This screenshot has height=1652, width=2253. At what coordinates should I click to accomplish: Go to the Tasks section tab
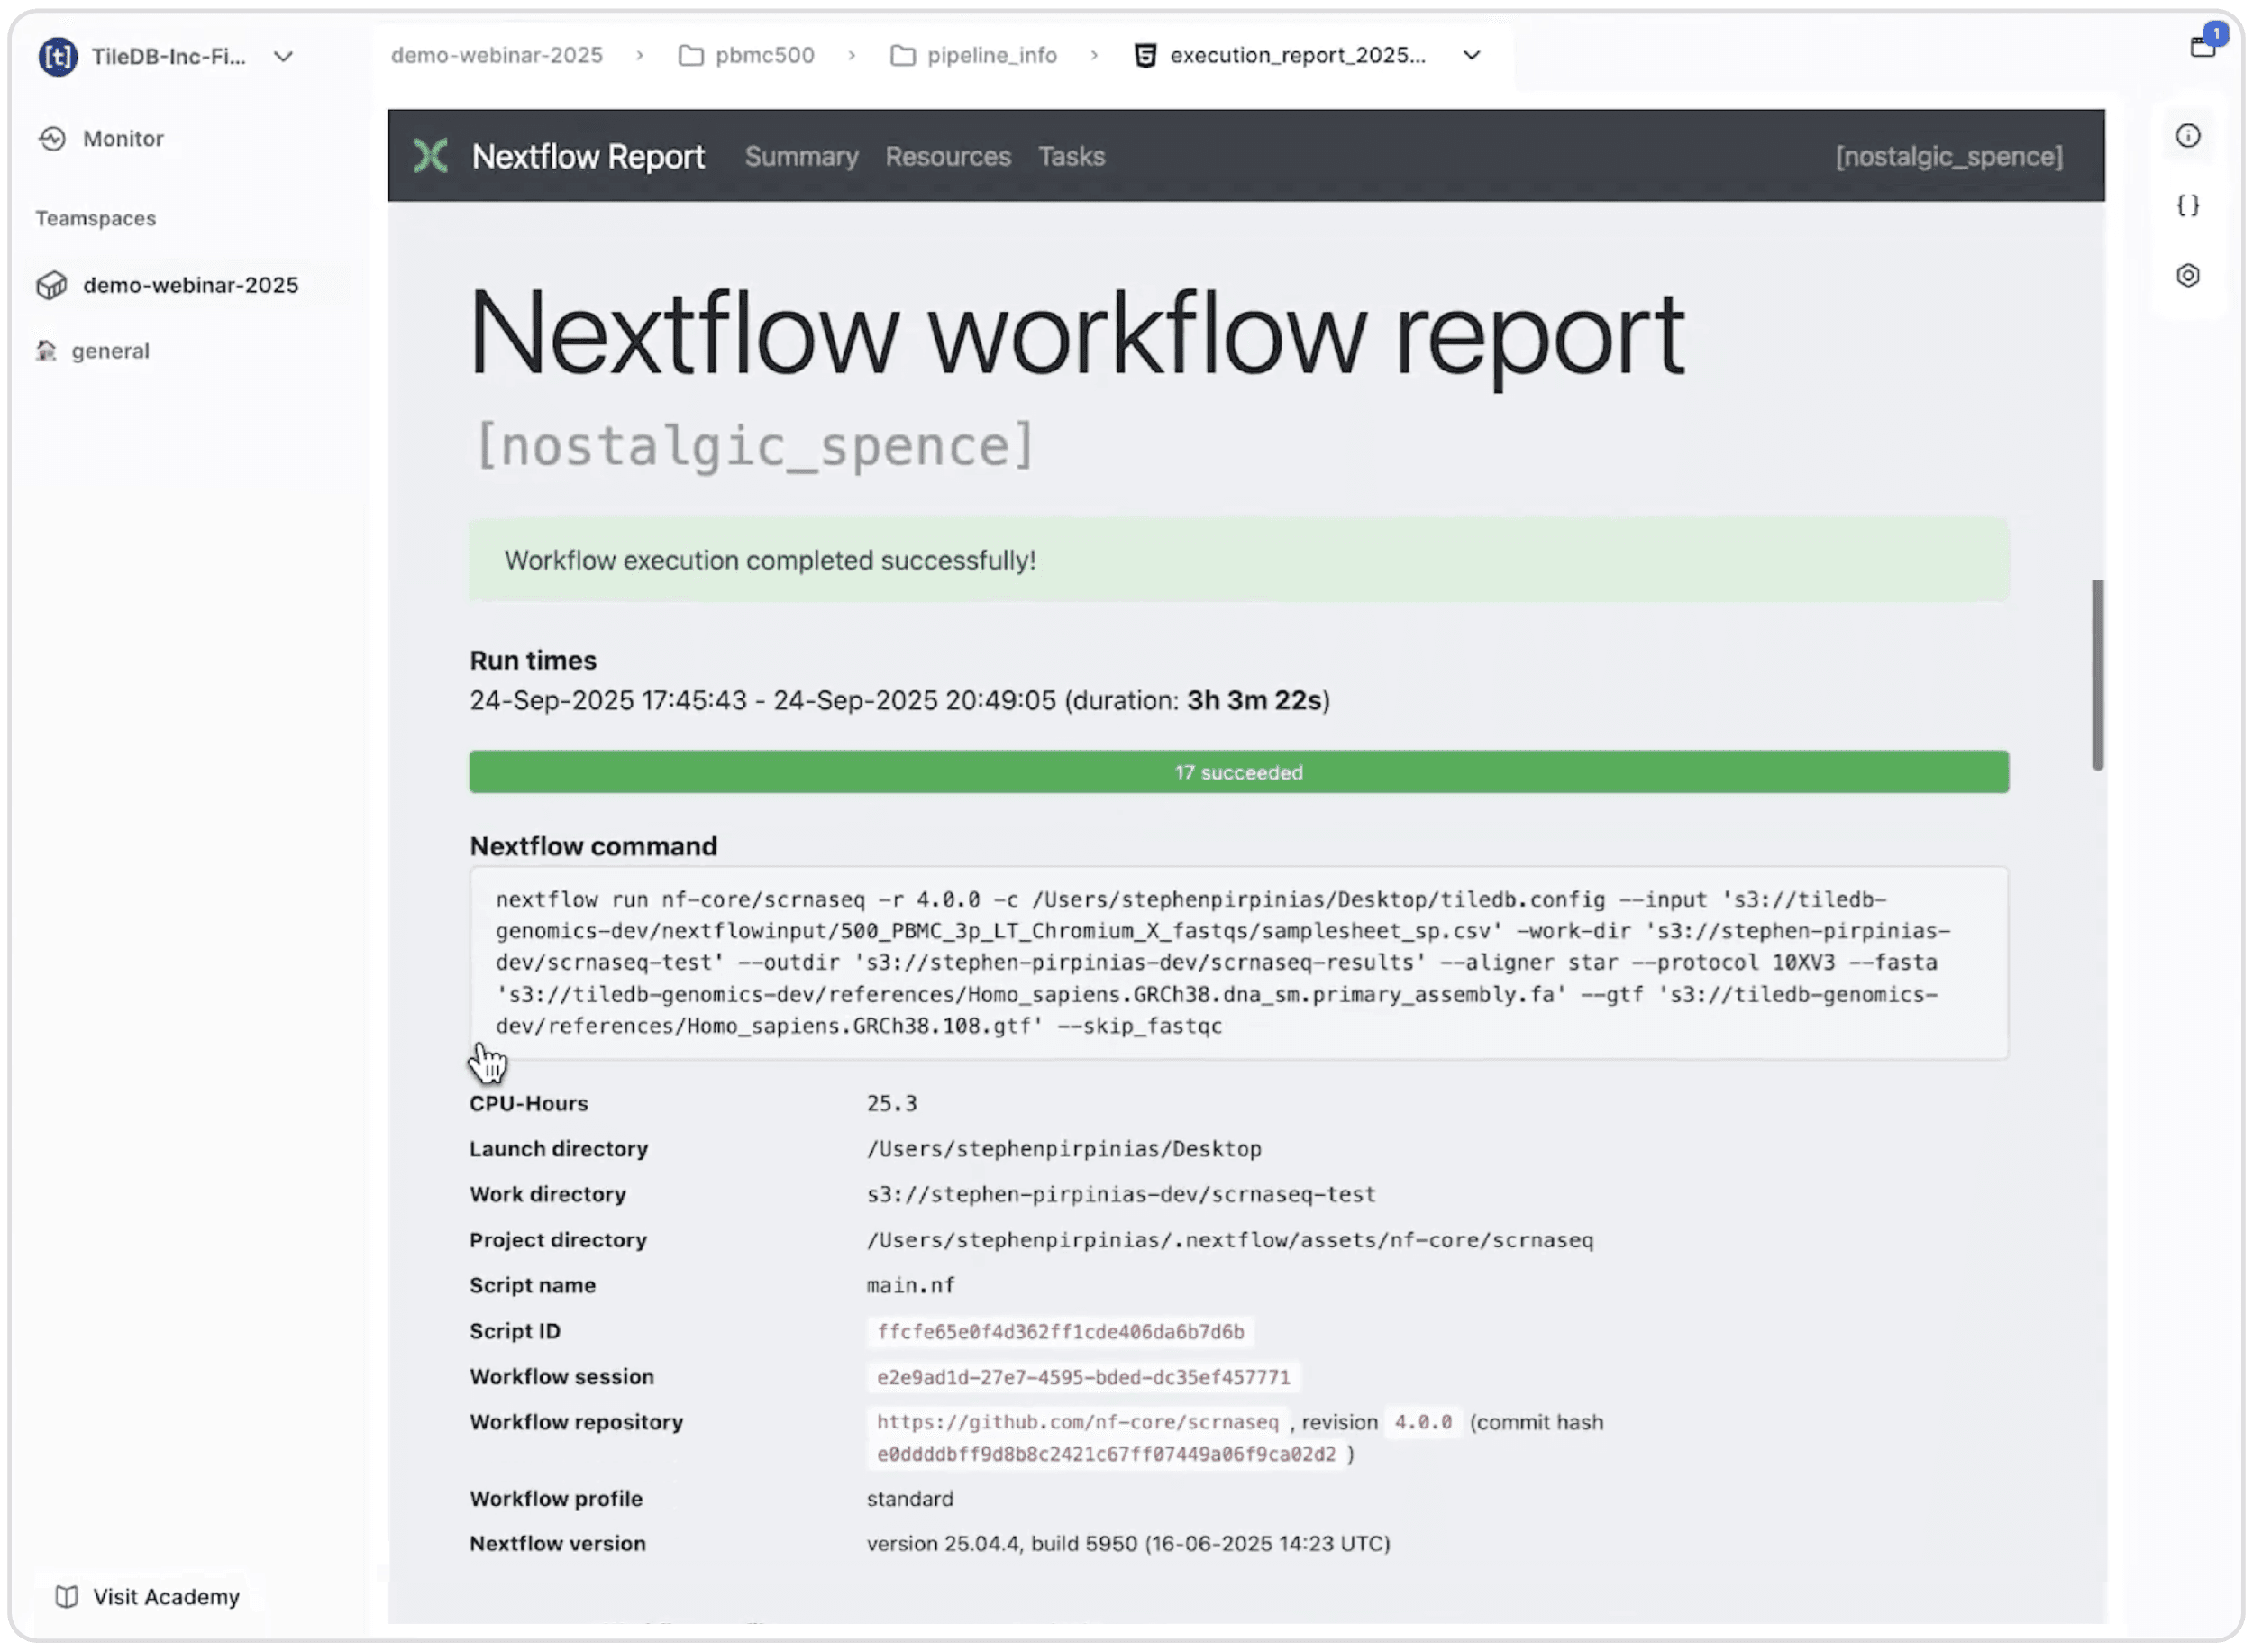pyautogui.click(x=1071, y=157)
